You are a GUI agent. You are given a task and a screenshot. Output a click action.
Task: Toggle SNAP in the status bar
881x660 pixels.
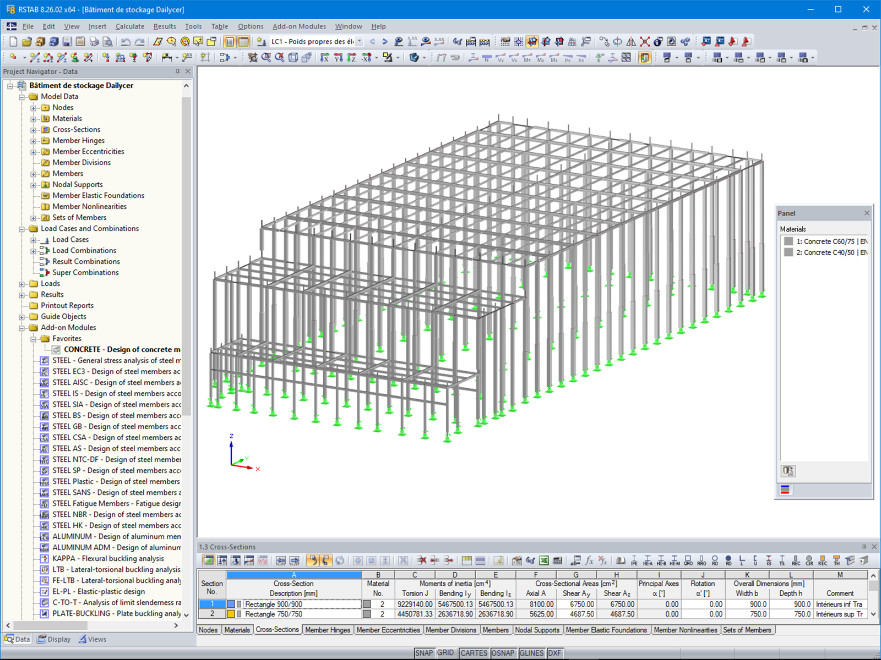(425, 653)
